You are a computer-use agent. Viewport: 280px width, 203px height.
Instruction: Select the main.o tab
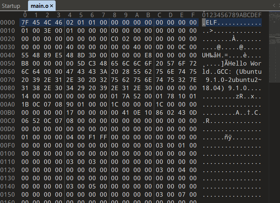(x=40, y=6)
